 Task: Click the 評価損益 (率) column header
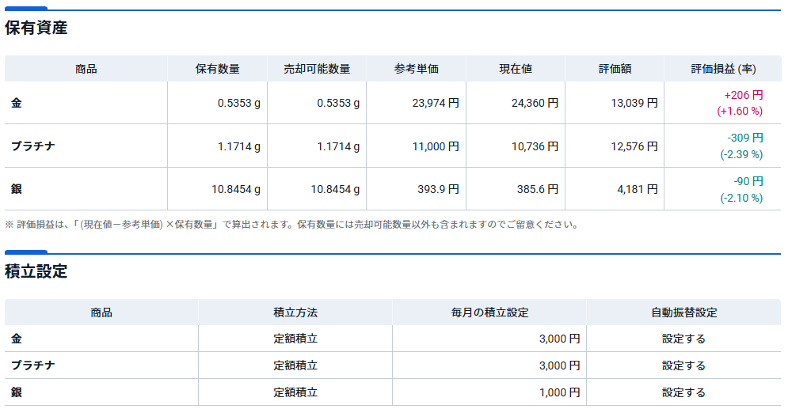point(722,69)
